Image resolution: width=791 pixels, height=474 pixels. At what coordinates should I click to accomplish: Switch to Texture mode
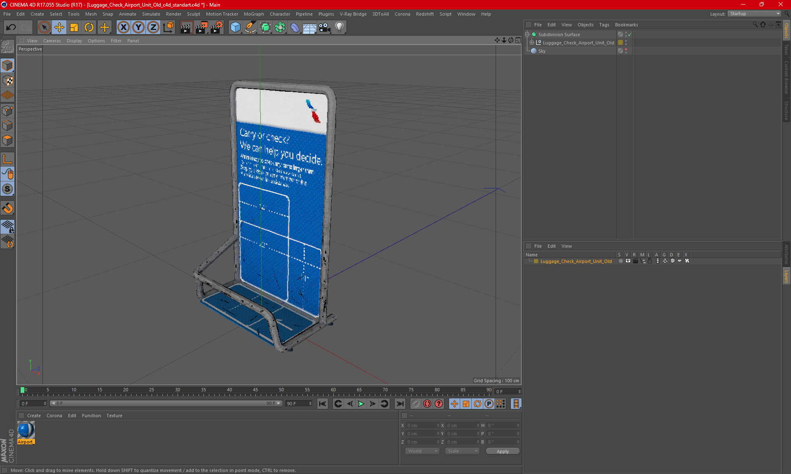tap(7, 81)
